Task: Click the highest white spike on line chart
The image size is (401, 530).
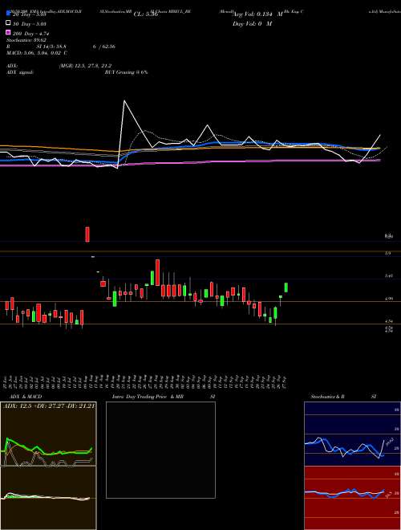Action: click(124, 100)
